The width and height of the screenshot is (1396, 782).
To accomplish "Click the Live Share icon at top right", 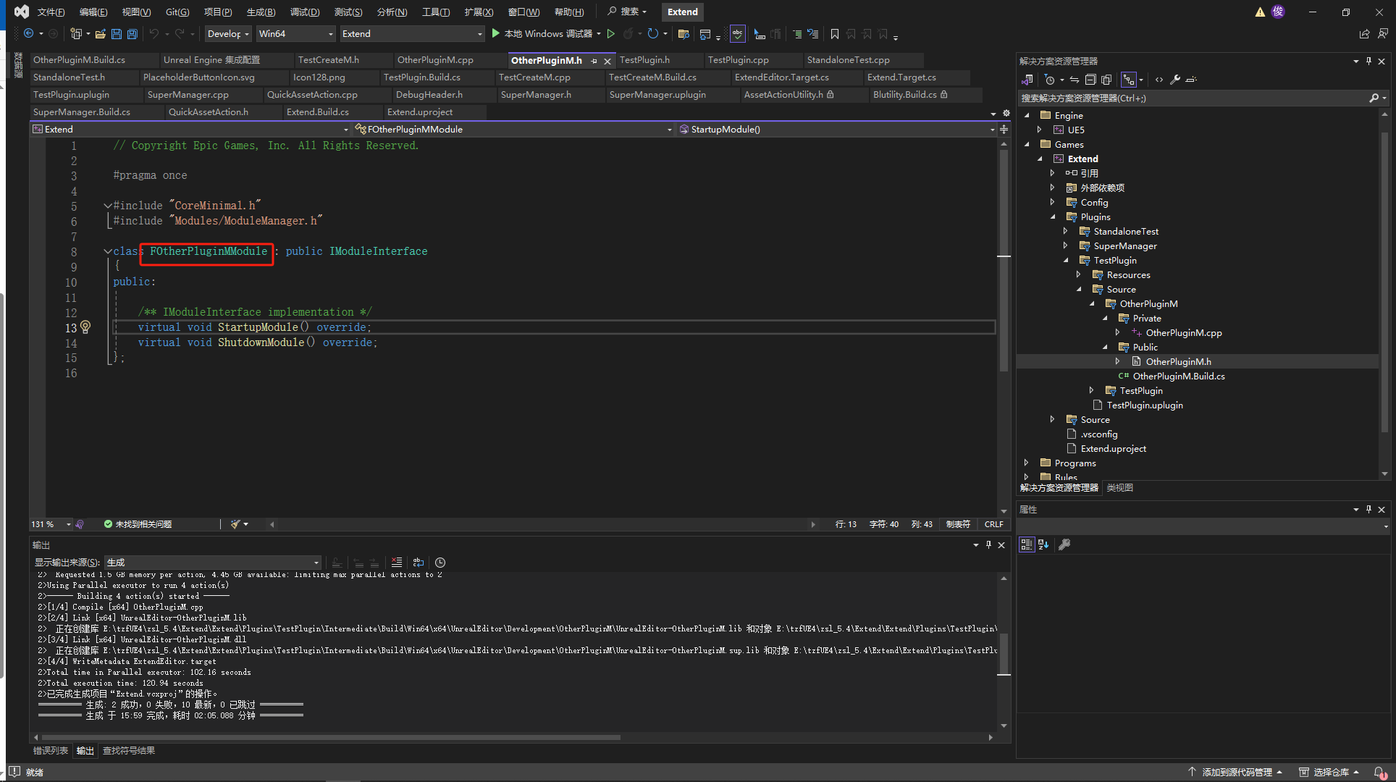I will [x=1365, y=33].
